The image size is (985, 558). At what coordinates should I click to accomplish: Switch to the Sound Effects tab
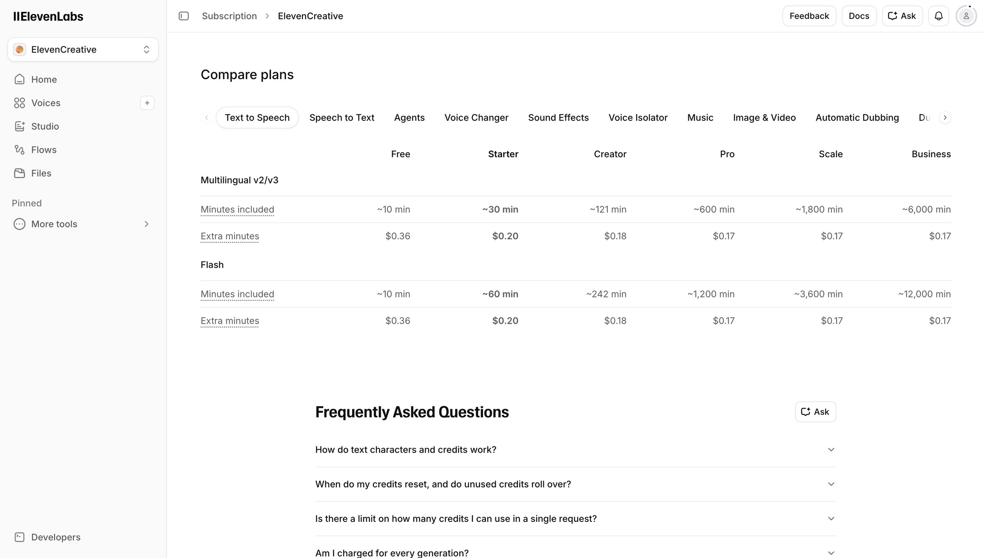click(558, 118)
